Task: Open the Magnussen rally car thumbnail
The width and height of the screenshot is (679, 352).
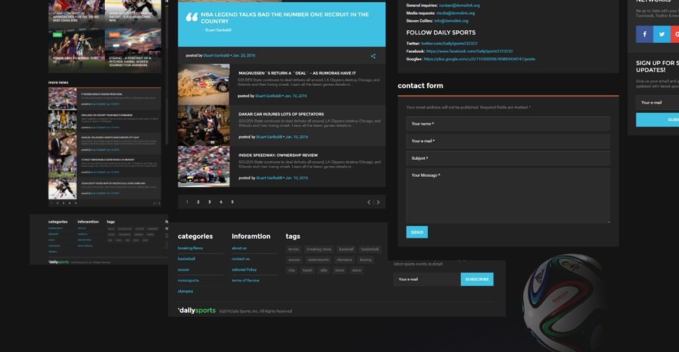Action: [203, 84]
